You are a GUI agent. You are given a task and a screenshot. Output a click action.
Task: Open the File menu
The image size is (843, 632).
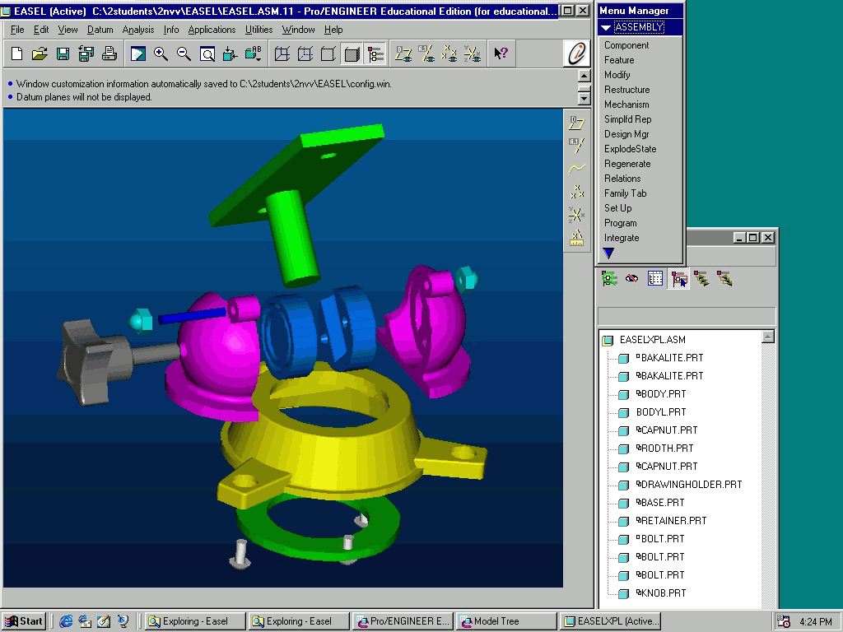pyautogui.click(x=17, y=30)
